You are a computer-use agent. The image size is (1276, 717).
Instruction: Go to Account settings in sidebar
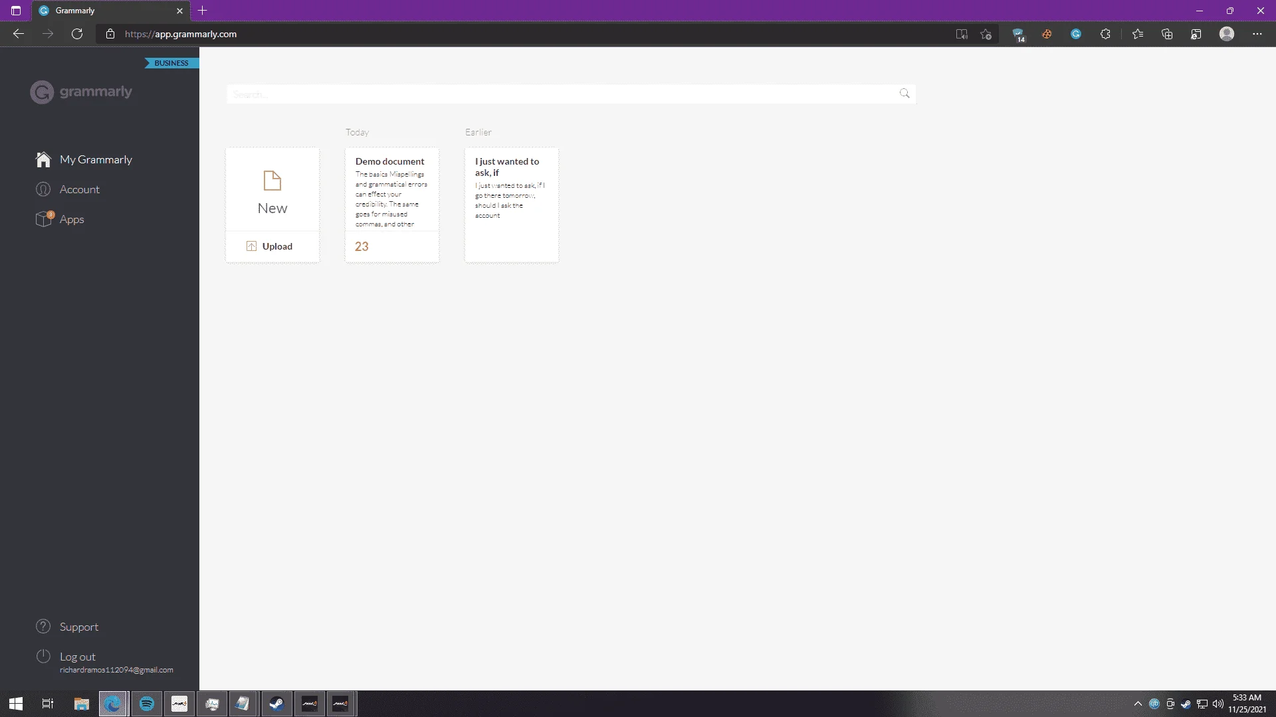tap(68, 189)
